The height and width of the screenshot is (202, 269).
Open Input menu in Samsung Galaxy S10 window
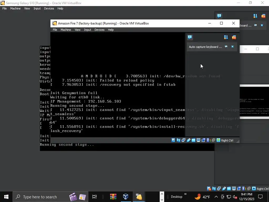click(x=37, y=8)
